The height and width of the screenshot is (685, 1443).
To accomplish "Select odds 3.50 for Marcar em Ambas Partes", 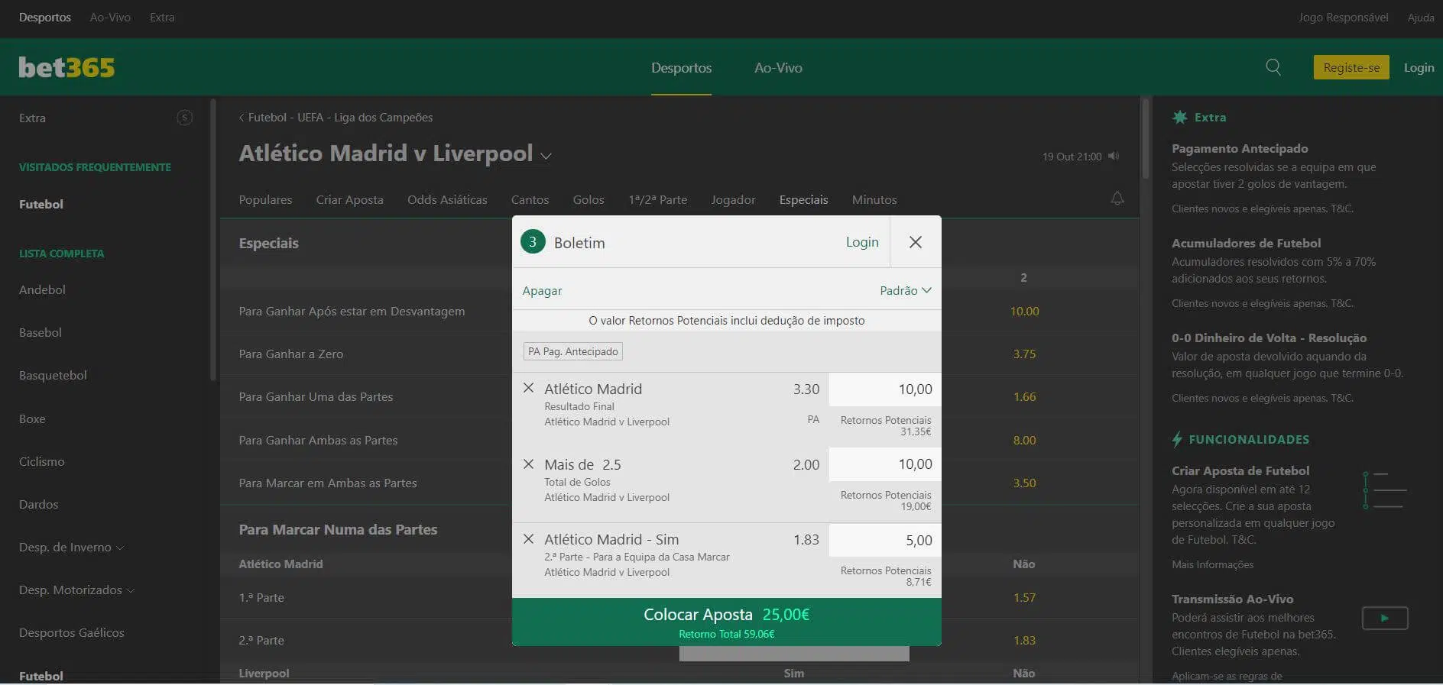I will [1024, 483].
